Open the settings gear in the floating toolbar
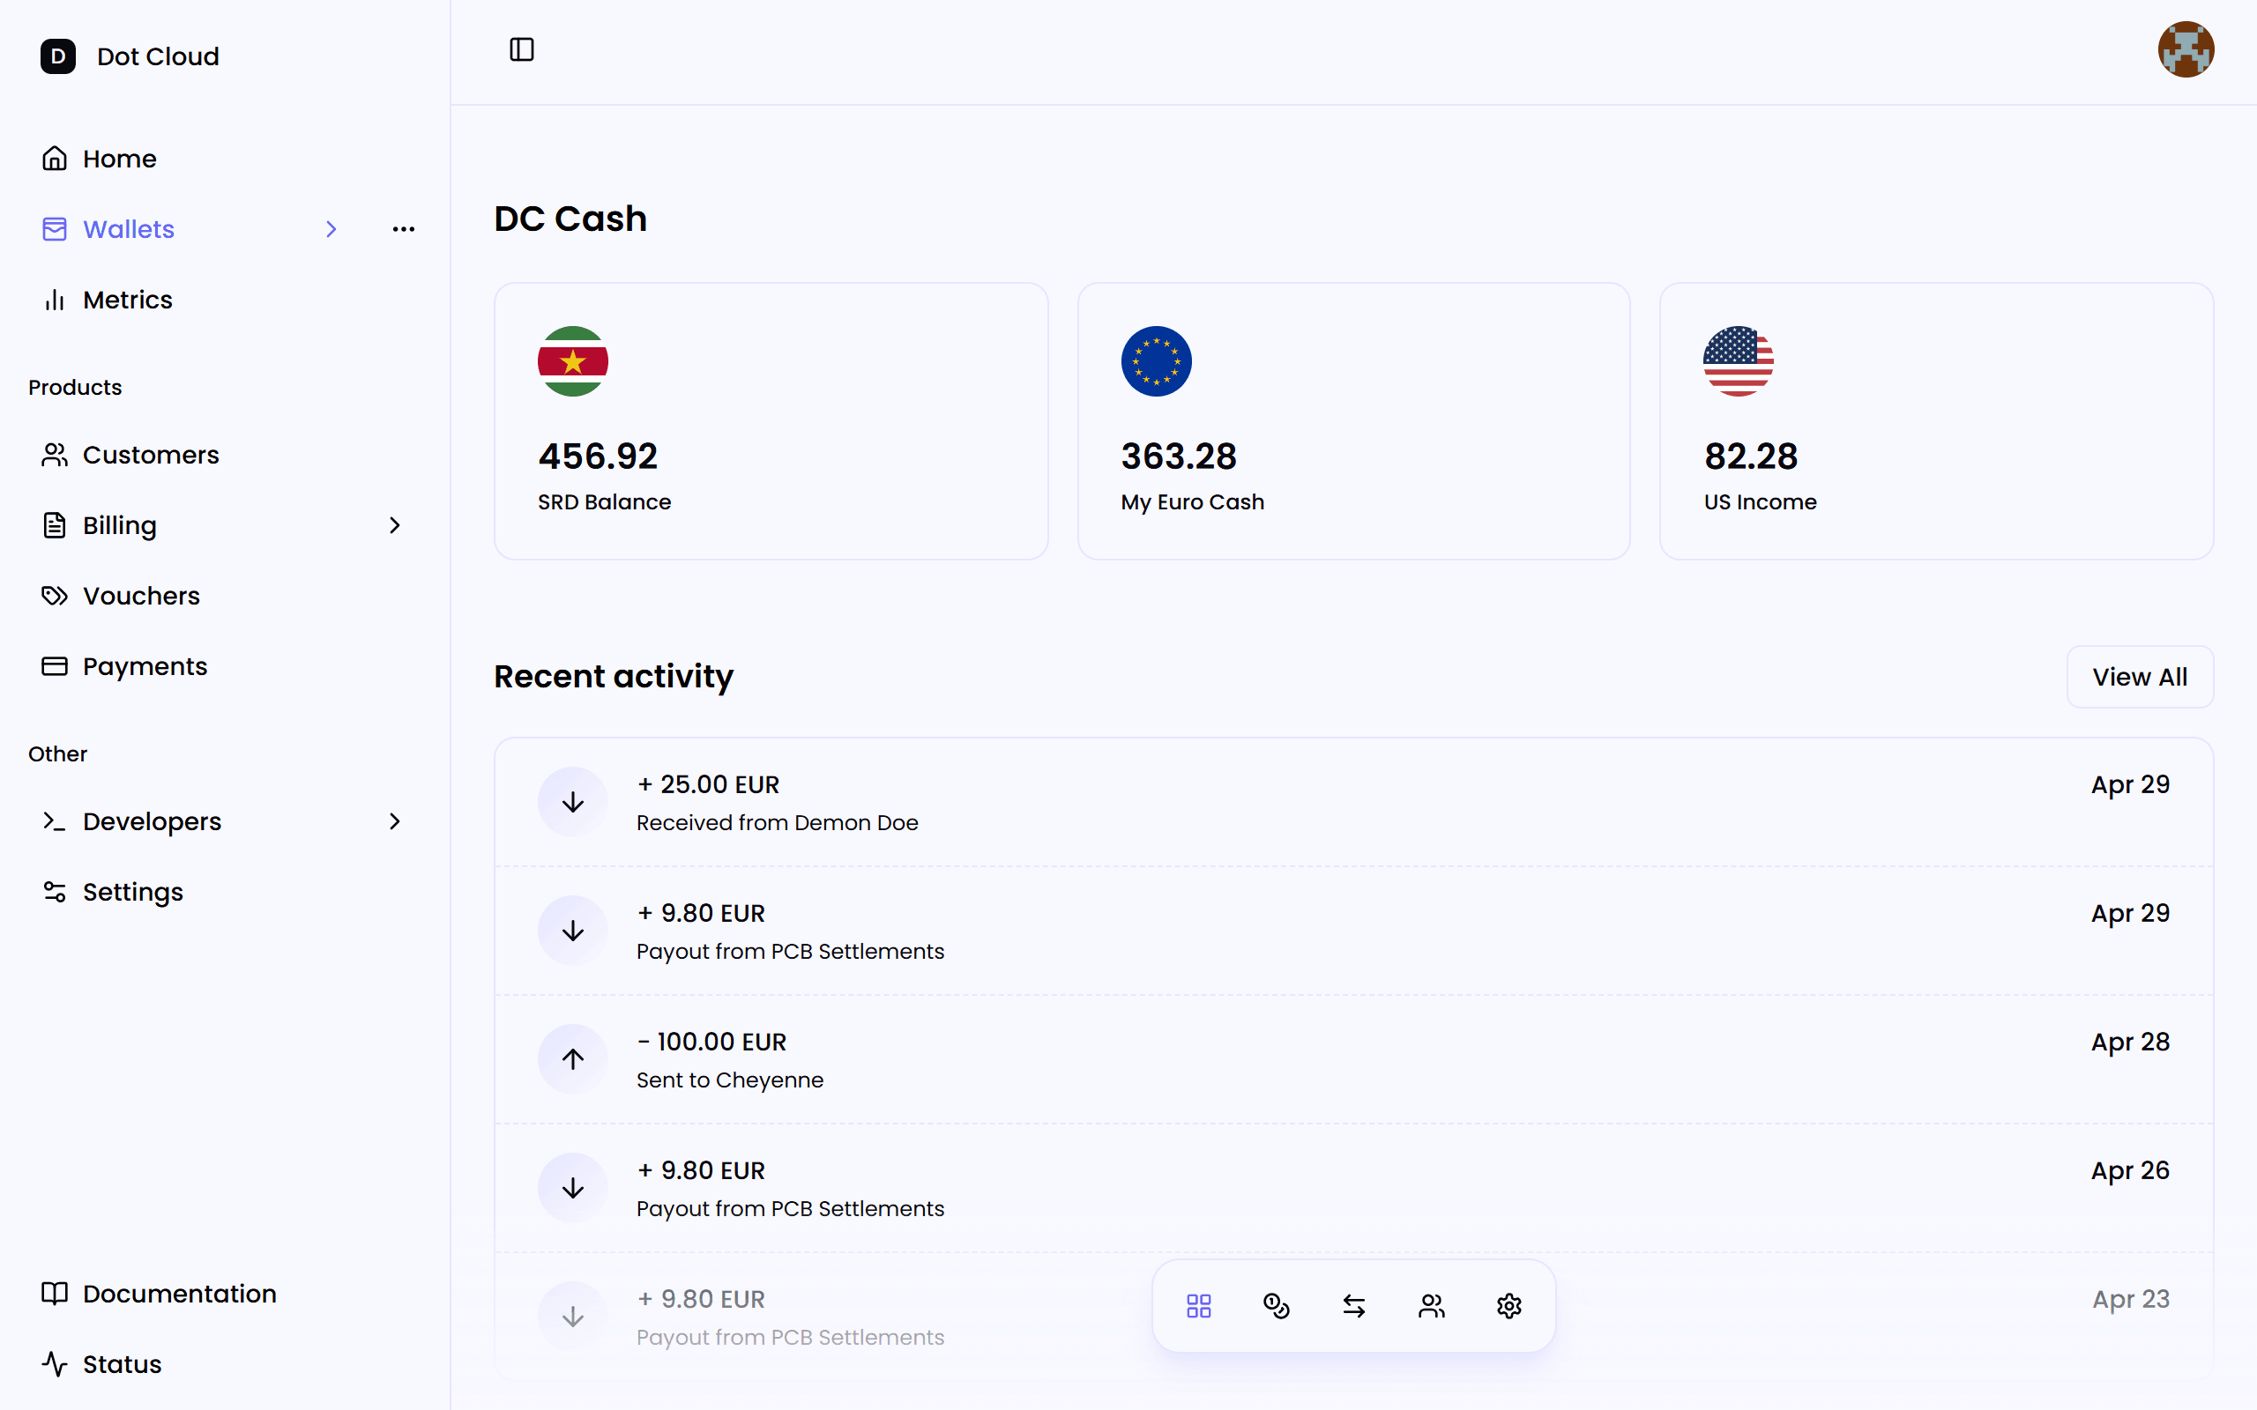The height and width of the screenshot is (1410, 2257). (x=1509, y=1305)
